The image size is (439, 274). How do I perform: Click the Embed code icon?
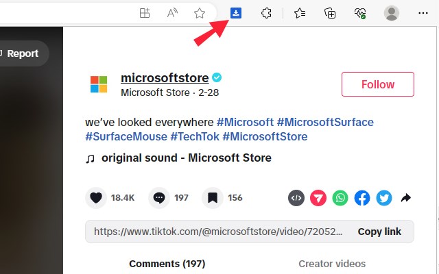(296, 198)
